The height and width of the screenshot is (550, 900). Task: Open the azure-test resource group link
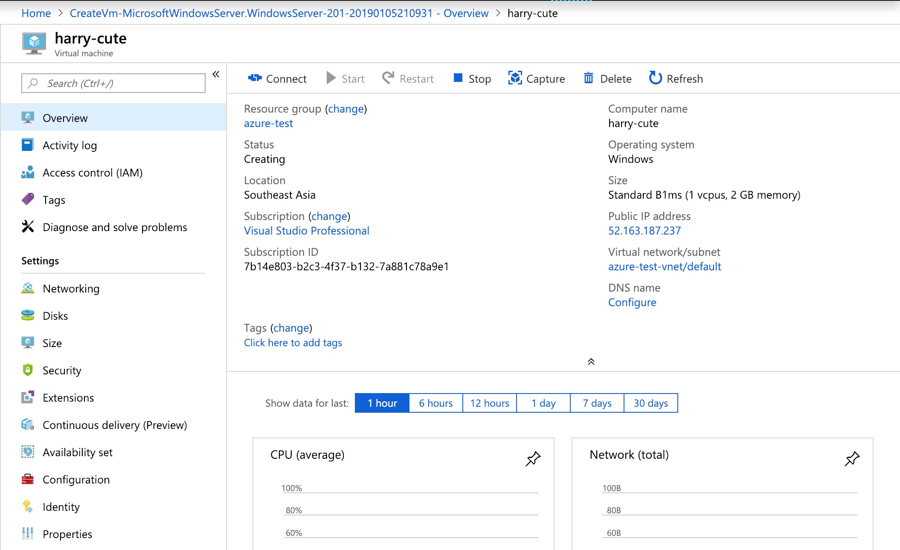coord(268,123)
